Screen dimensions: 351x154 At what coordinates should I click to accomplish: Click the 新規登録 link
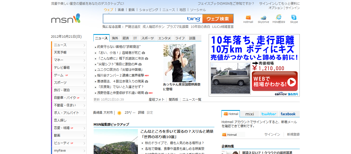tap(293, 134)
